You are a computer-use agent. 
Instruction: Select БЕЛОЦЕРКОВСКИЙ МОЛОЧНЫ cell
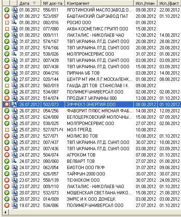click(99, 117)
